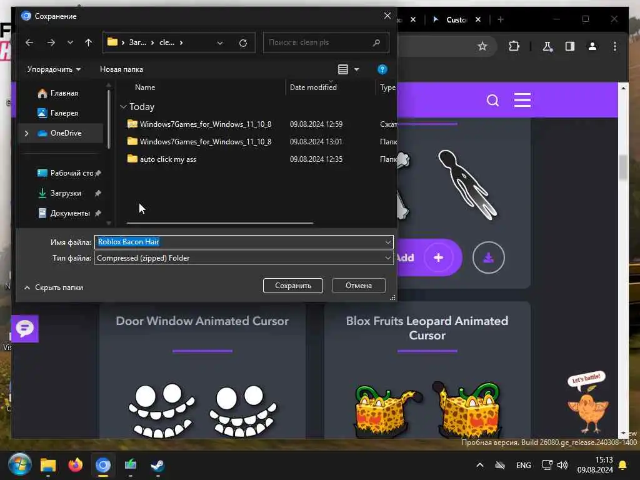Change the file view layout icon
Screen dimensions: 640x480
[x=343, y=69]
